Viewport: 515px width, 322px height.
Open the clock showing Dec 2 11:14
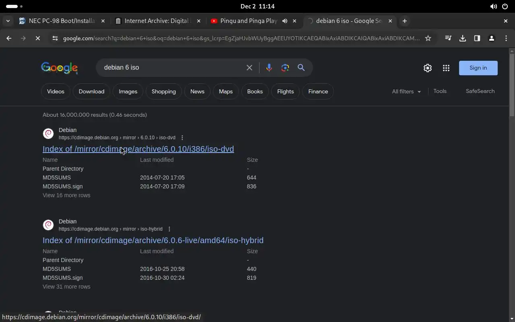click(x=257, y=6)
